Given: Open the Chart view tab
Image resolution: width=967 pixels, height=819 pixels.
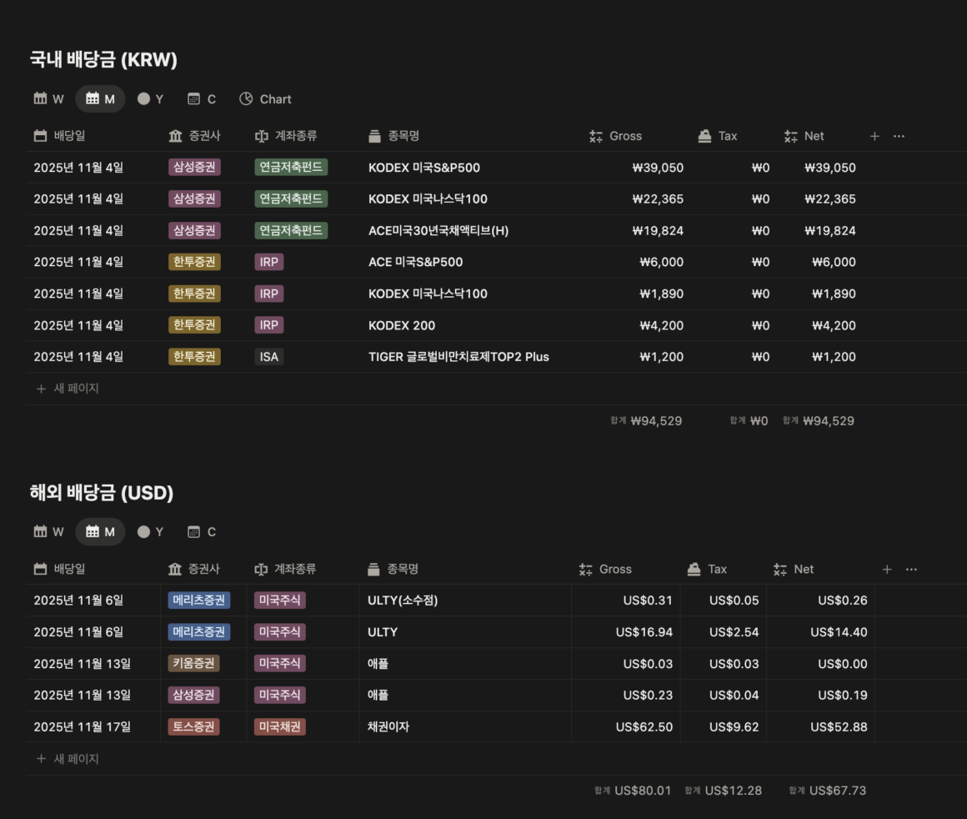Looking at the screenshot, I should pyautogui.click(x=265, y=99).
